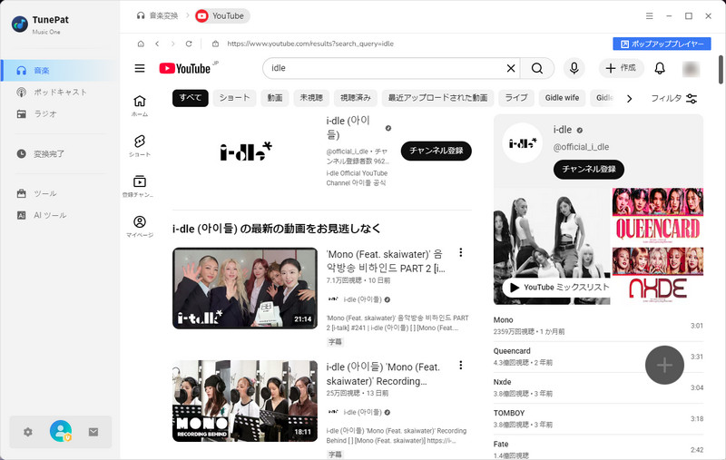The width and height of the screenshot is (726, 460).
Task: Open YouTube guide hamburger menu
Action: (x=140, y=68)
